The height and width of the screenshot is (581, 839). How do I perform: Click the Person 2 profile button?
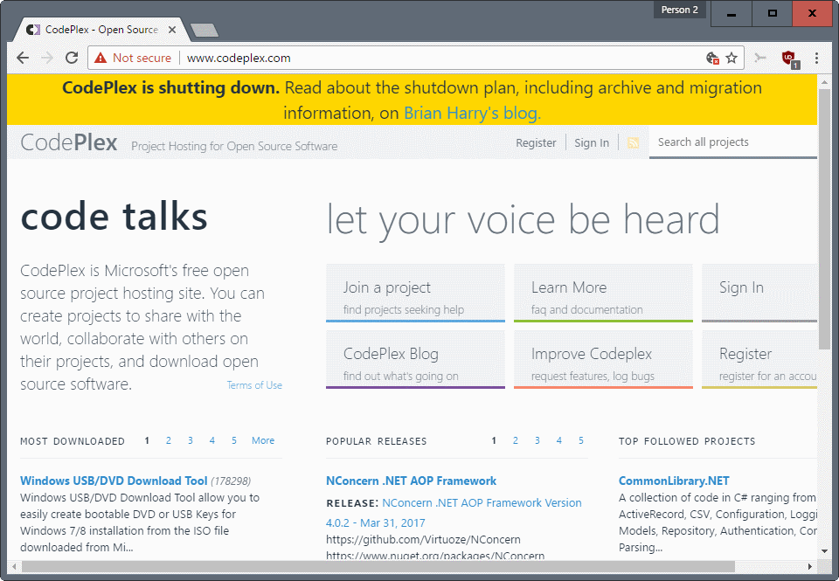[x=680, y=10]
